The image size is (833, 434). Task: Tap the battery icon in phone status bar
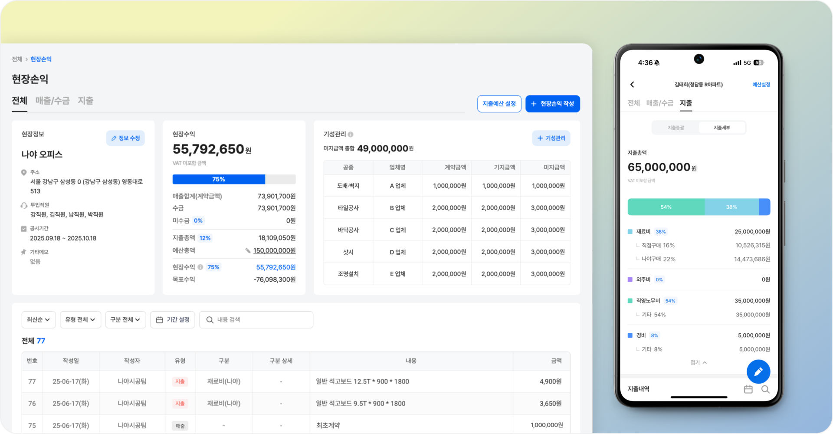[x=758, y=63]
